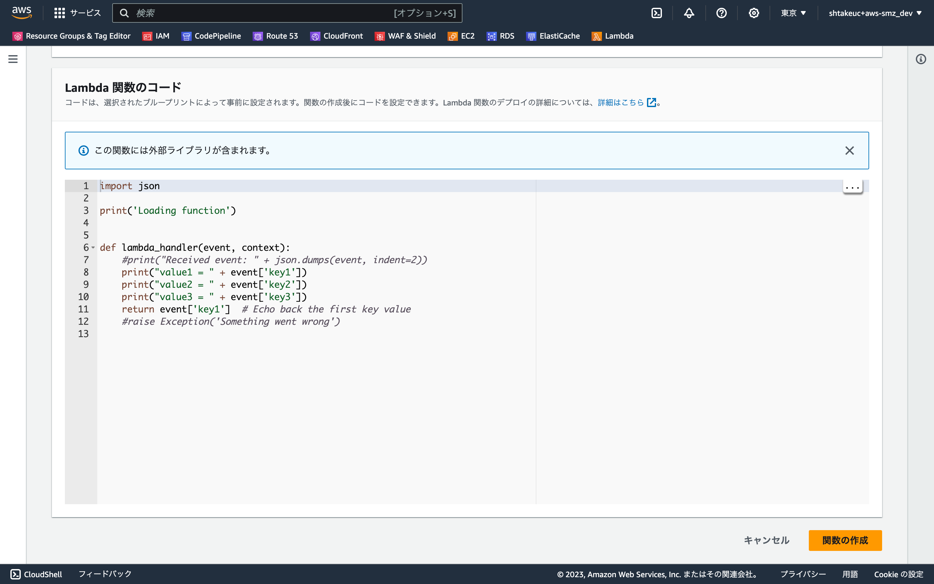Screen dimensions: 934x584
Task: Click the キャンセル button
Action: 767,540
